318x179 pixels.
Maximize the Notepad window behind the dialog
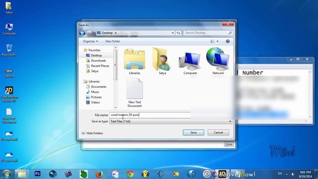[298, 59]
